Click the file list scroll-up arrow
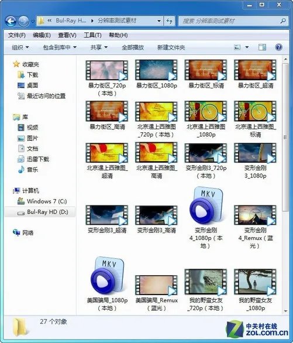Screen dimensions: 293x343 pos(285,59)
